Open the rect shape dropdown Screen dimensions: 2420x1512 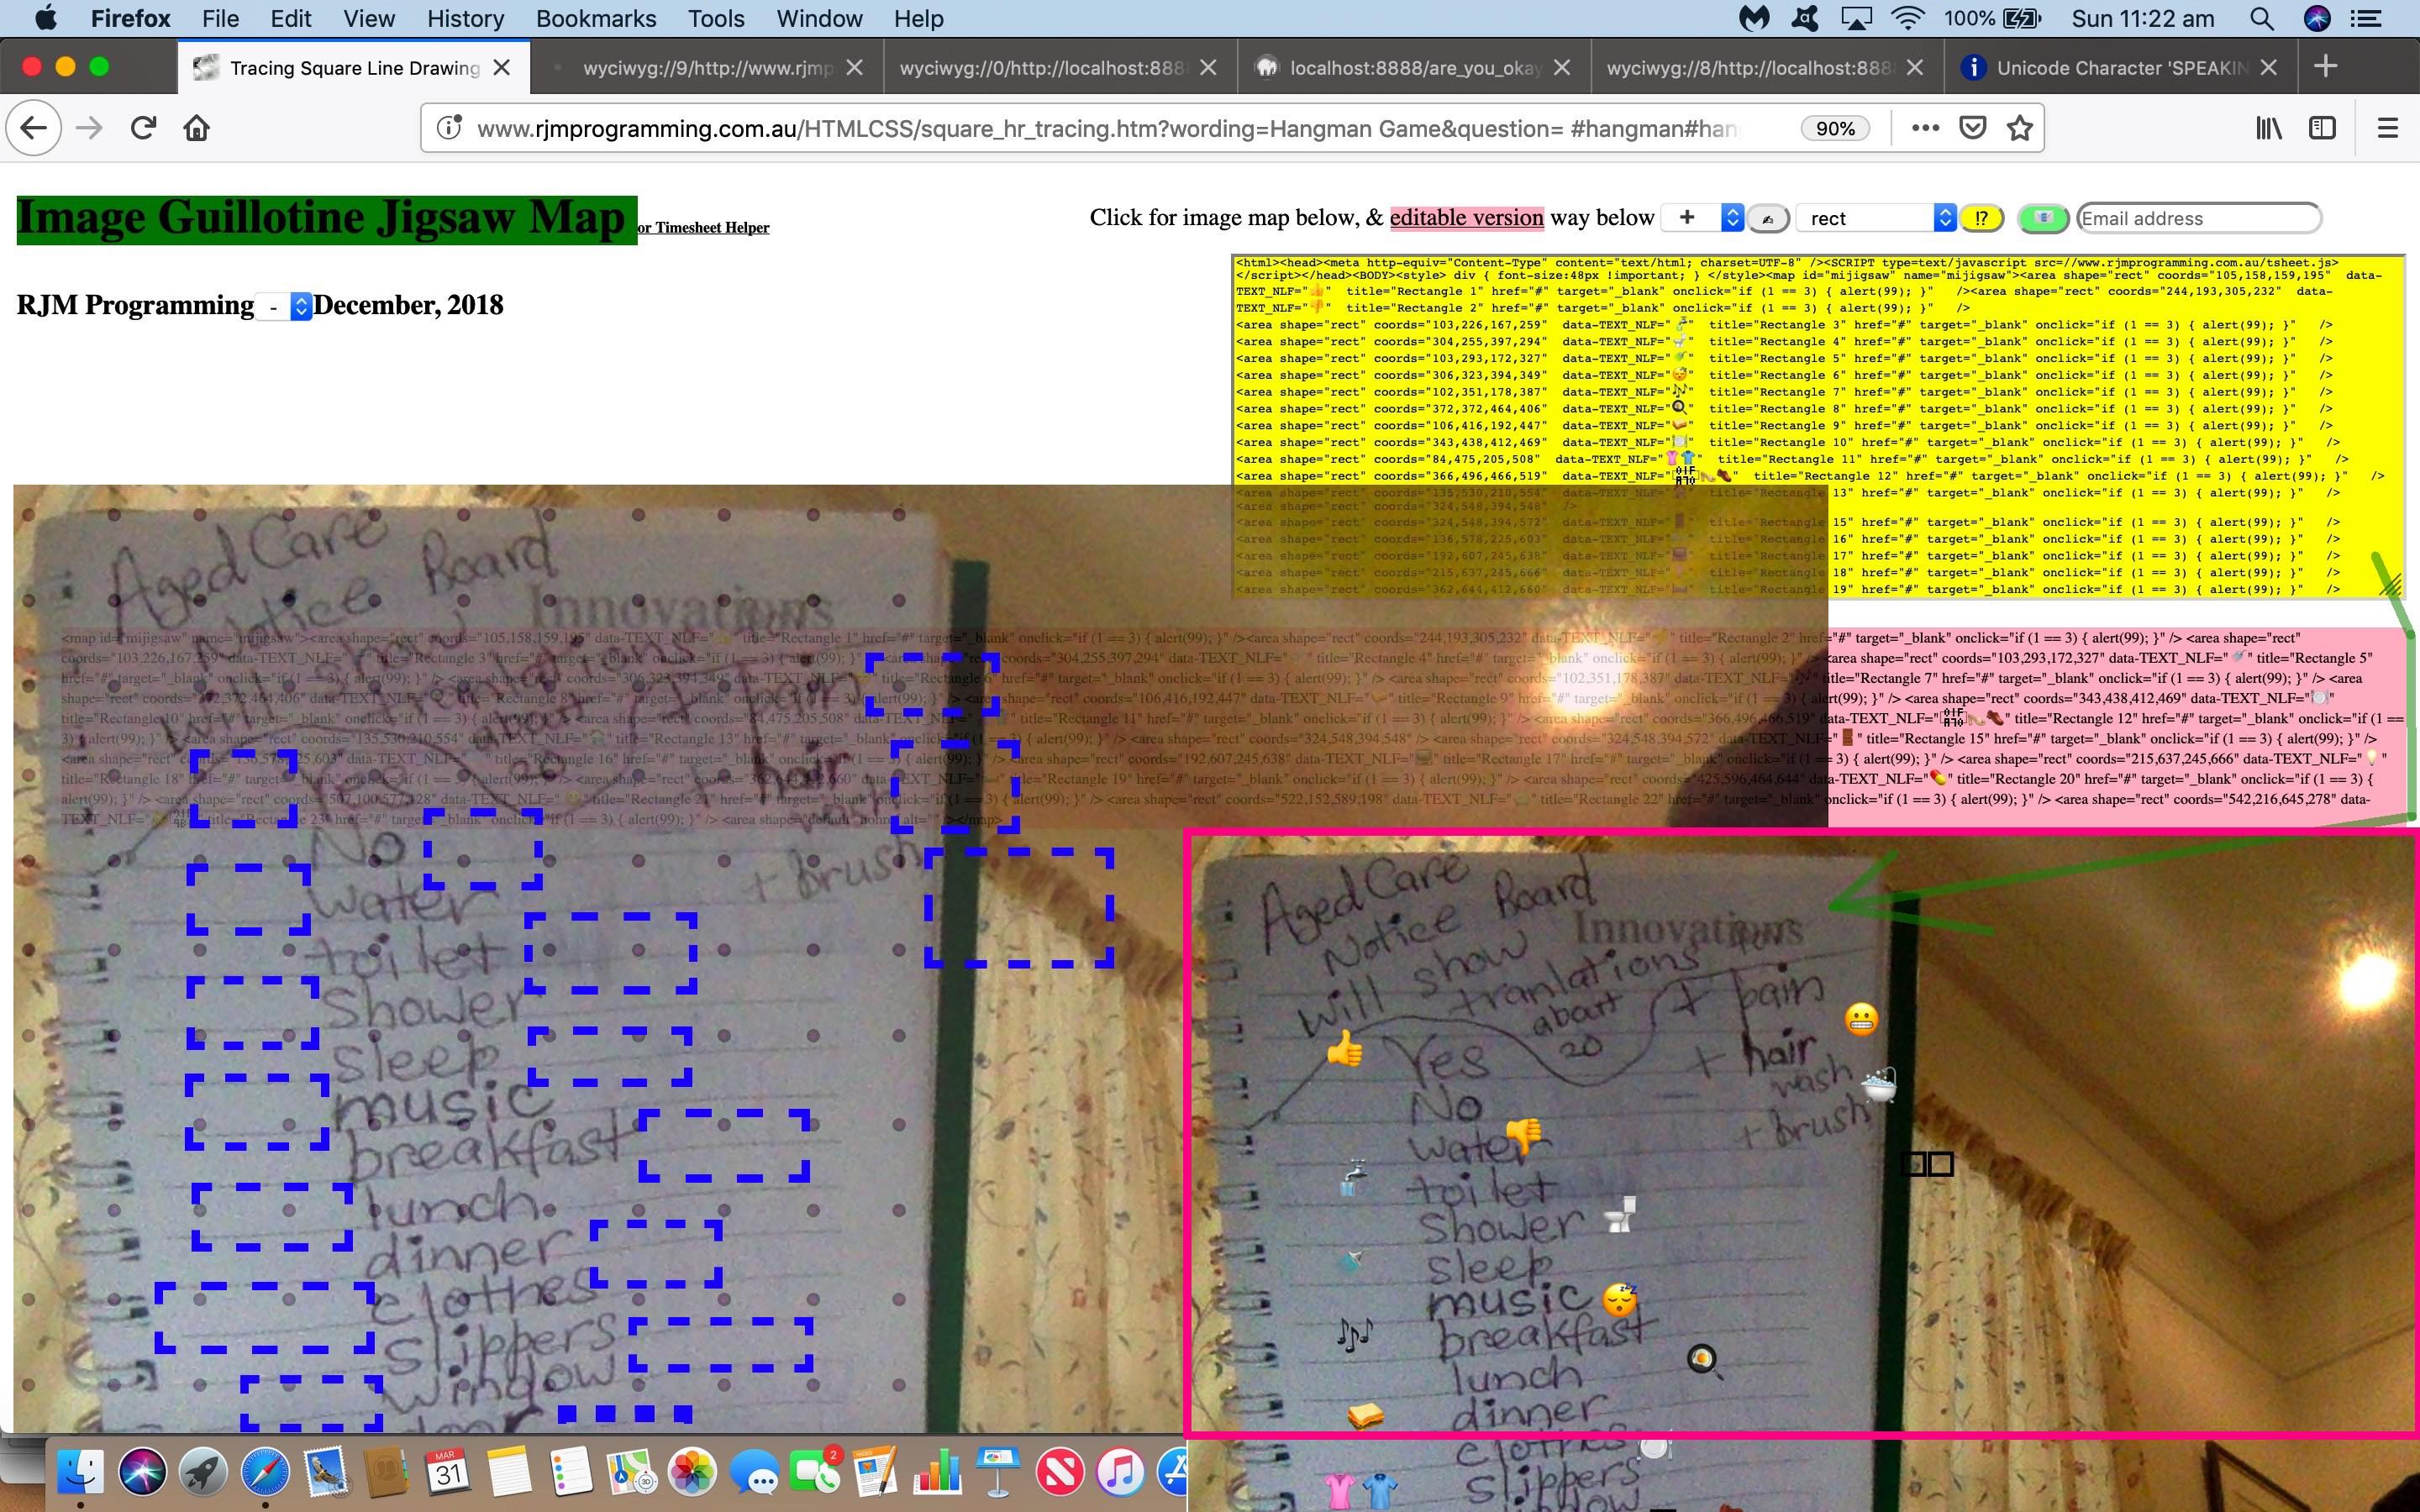click(1876, 218)
